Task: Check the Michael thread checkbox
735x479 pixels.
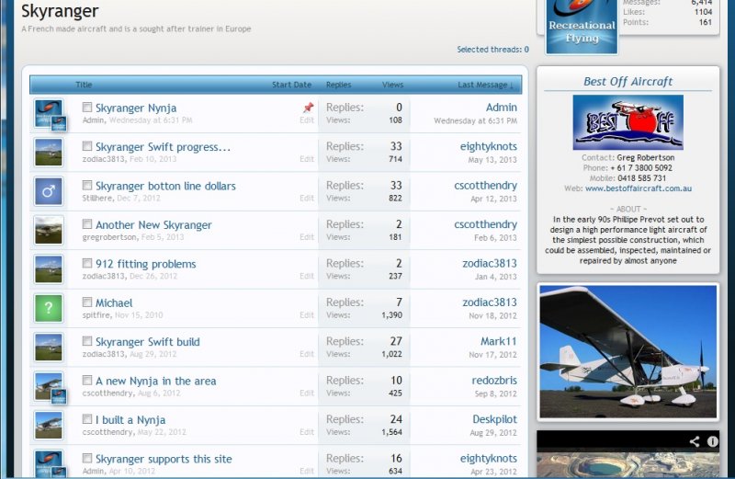Action: coord(87,302)
